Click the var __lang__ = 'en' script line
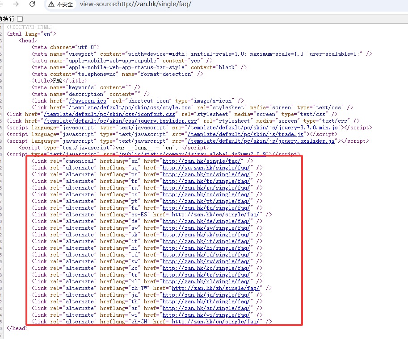Viewport: 408px width, 339px height. pos(114,148)
